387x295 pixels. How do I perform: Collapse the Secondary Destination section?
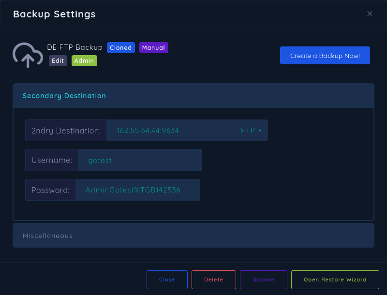tap(64, 96)
